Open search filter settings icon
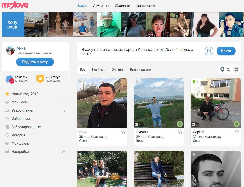The height and width of the screenshot is (187, 244). click(x=209, y=51)
